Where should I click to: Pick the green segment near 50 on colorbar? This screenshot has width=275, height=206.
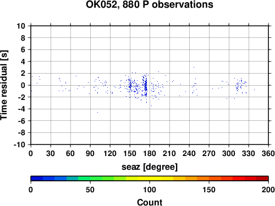90,179
